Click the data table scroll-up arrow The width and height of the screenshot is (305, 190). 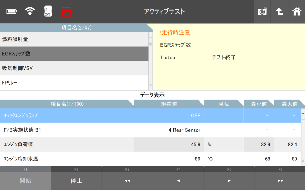pos(303,113)
